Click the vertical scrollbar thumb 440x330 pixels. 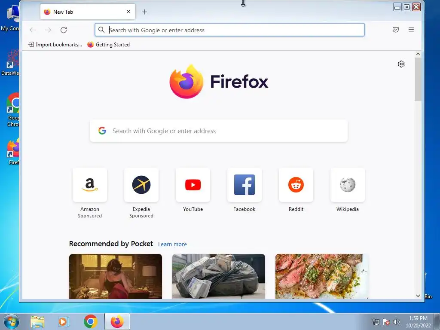pos(418,79)
